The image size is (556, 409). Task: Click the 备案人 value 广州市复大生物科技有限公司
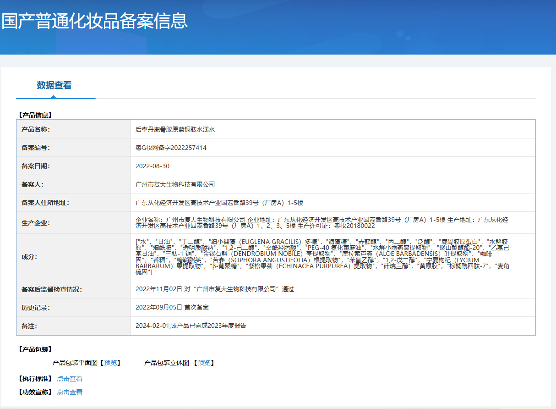(175, 184)
